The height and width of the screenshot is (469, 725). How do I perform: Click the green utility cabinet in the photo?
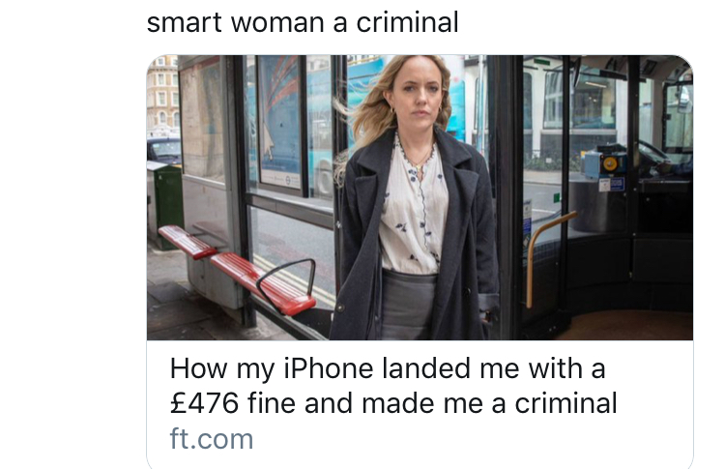pyautogui.click(x=165, y=203)
